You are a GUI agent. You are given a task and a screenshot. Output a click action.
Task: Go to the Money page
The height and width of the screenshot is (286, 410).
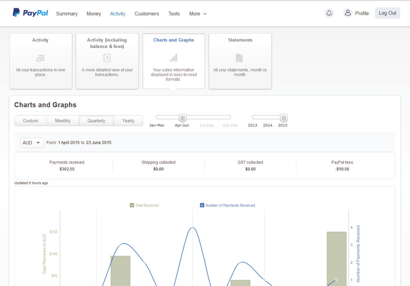pyautogui.click(x=93, y=14)
